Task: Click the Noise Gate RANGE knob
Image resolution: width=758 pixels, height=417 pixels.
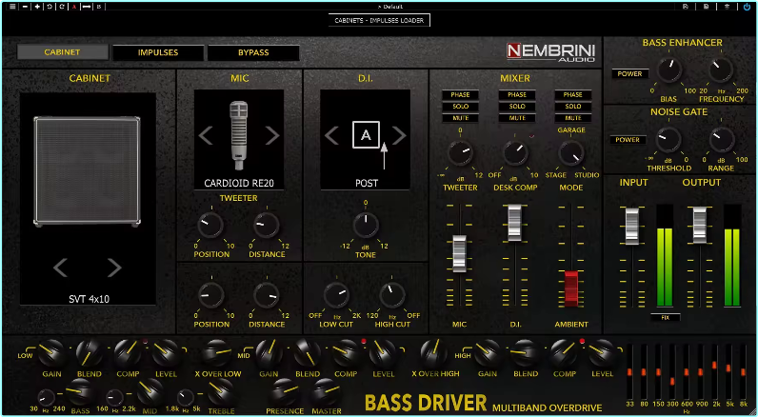Action: pos(721,141)
